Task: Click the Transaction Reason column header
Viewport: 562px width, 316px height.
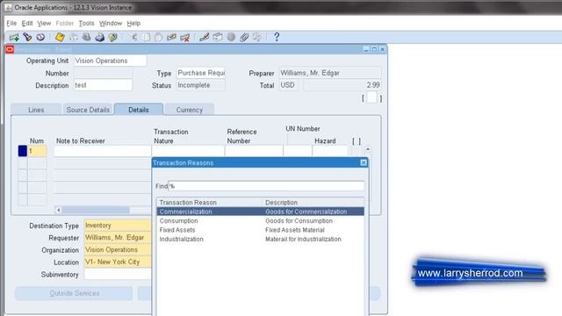Action: (210, 203)
